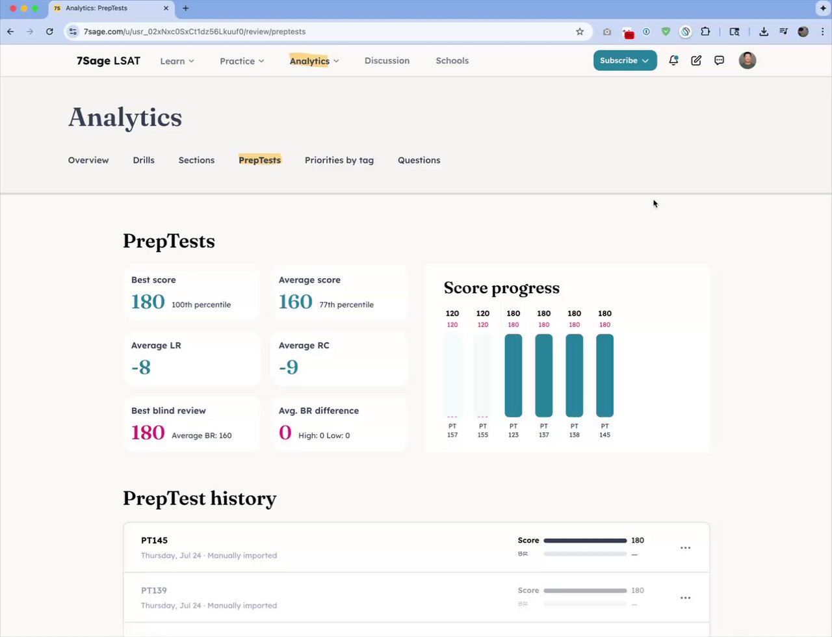Click the '77th percentile' text

click(346, 304)
